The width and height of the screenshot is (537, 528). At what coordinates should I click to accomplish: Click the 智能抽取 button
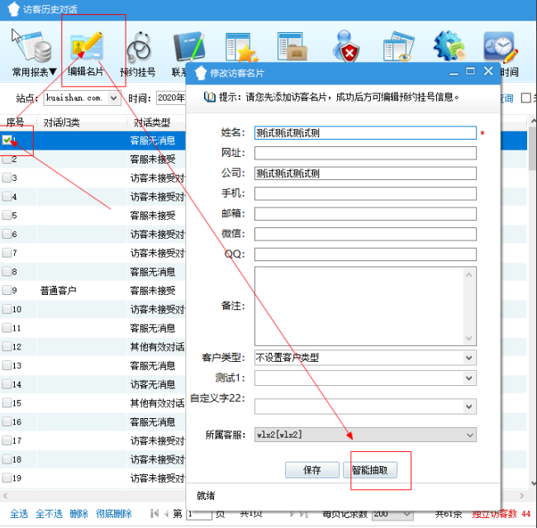pyautogui.click(x=370, y=470)
